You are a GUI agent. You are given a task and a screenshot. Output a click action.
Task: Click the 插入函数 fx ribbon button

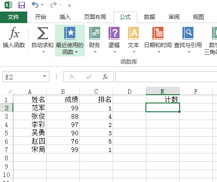click(x=14, y=37)
